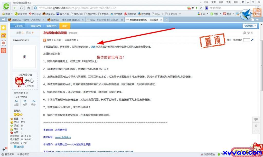
Task: Select the 会员签到 navigation menu item
Action: tap(35, 26)
